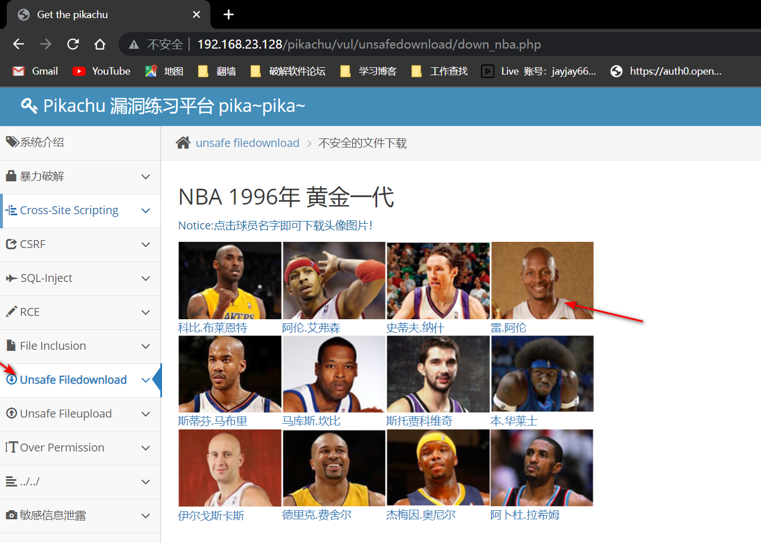Select Cross-Site Scripting menu item
The height and width of the screenshot is (543, 761).
(69, 210)
